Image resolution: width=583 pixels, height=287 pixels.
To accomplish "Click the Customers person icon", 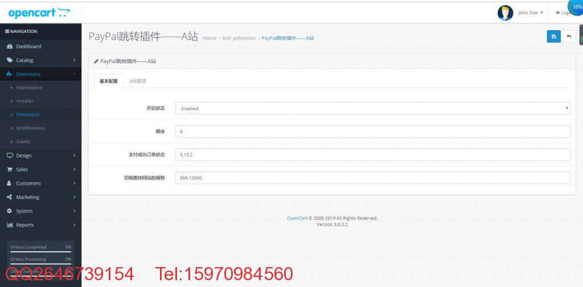I will [x=9, y=183].
